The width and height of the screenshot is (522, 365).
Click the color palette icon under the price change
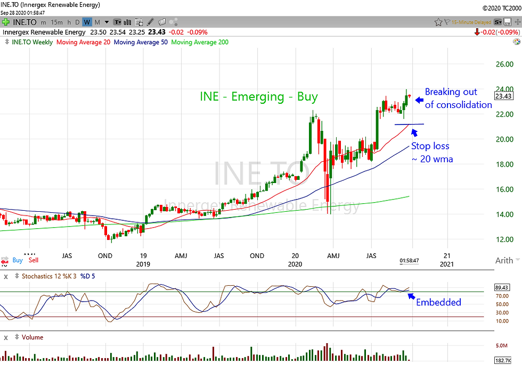coord(517,42)
